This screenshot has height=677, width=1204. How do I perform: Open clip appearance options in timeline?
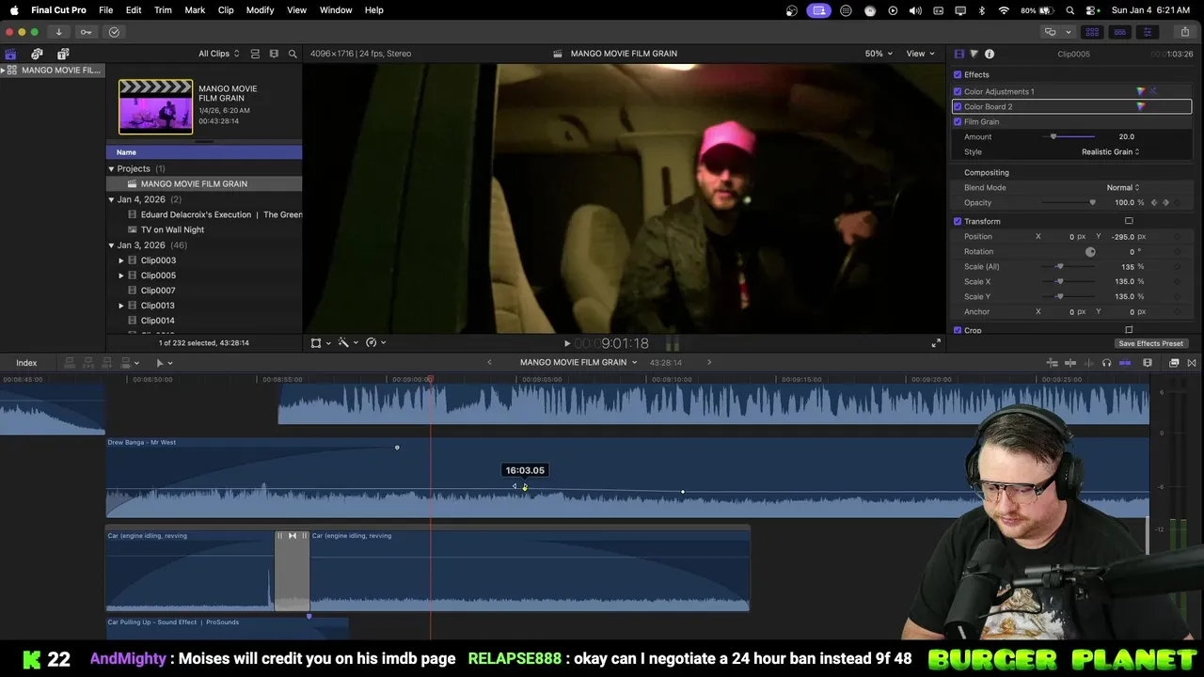[1148, 363]
